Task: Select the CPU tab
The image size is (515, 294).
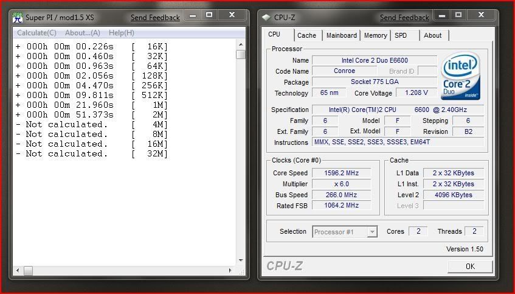Action: (275, 35)
